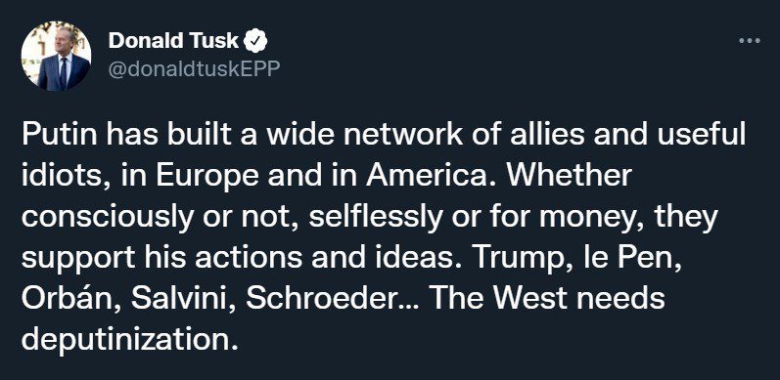Open the three-dot More options menu
The width and height of the screenshot is (780, 380).
(750, 41)
